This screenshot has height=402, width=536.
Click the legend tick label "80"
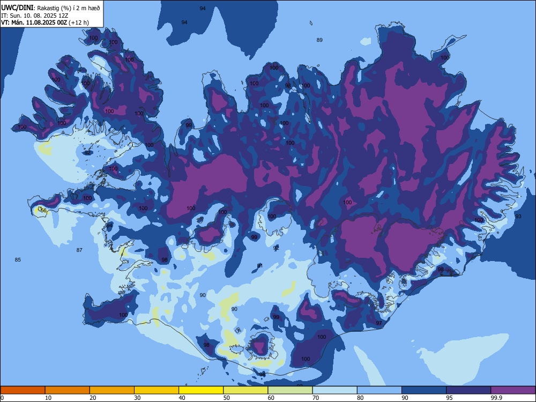coord(360,398)
